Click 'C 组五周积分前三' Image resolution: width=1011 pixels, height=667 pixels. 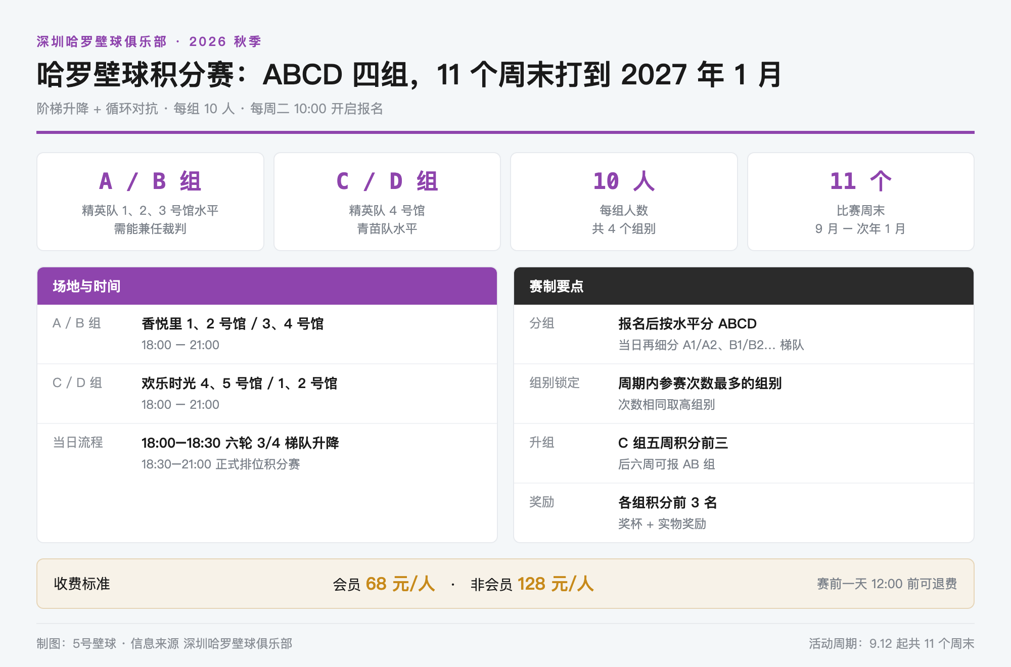[x=673, y=443]
